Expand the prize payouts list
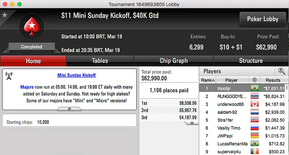 [192, 123]
